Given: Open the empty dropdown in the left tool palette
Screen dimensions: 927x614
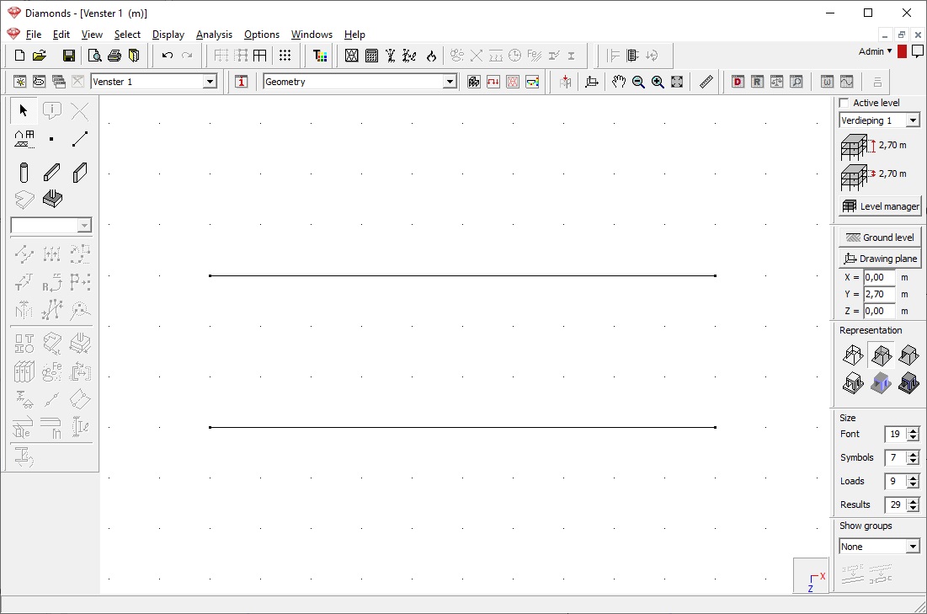Looking at the screenshot, I should 84,226.
